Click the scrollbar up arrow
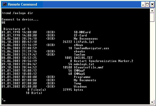 point(152,11)
